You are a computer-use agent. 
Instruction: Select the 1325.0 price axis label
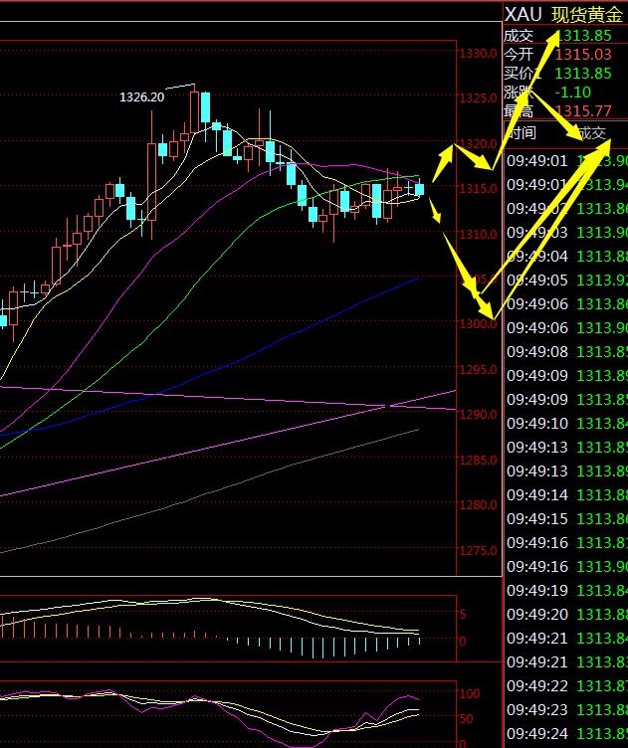tap(478, 98)
